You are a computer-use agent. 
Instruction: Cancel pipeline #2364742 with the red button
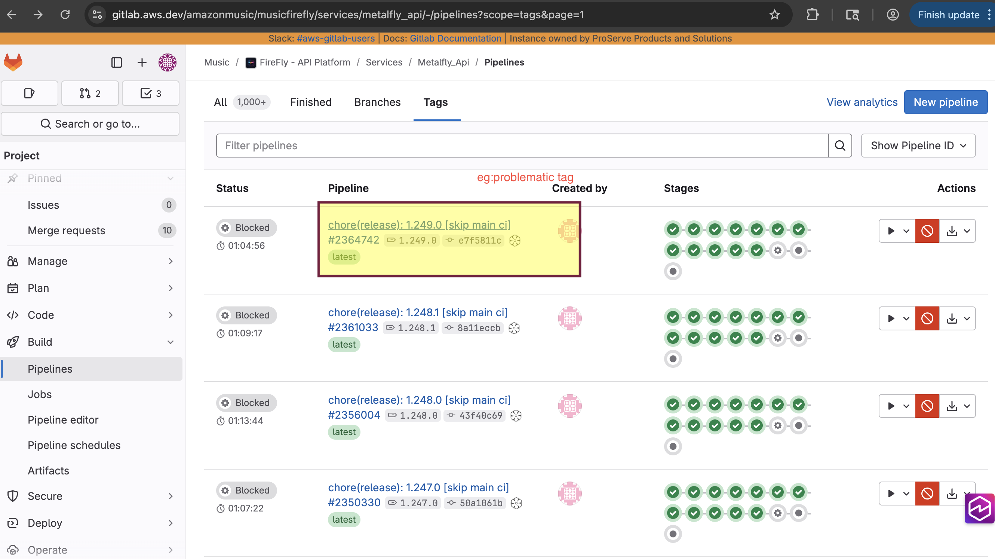927,231
